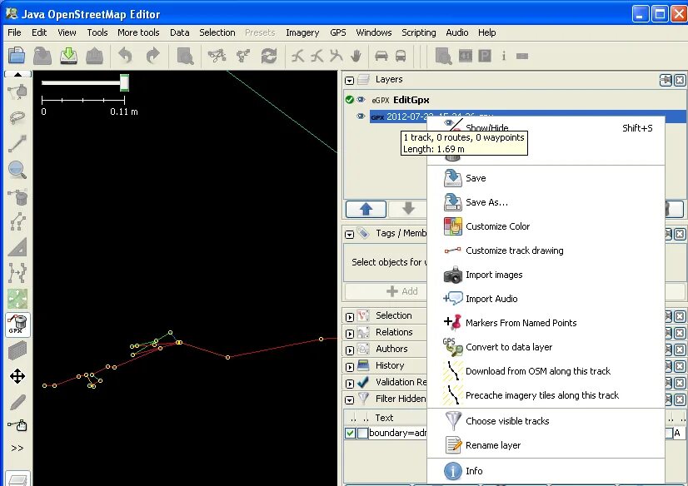Click the green Download map data icon

tap(68, 56)
